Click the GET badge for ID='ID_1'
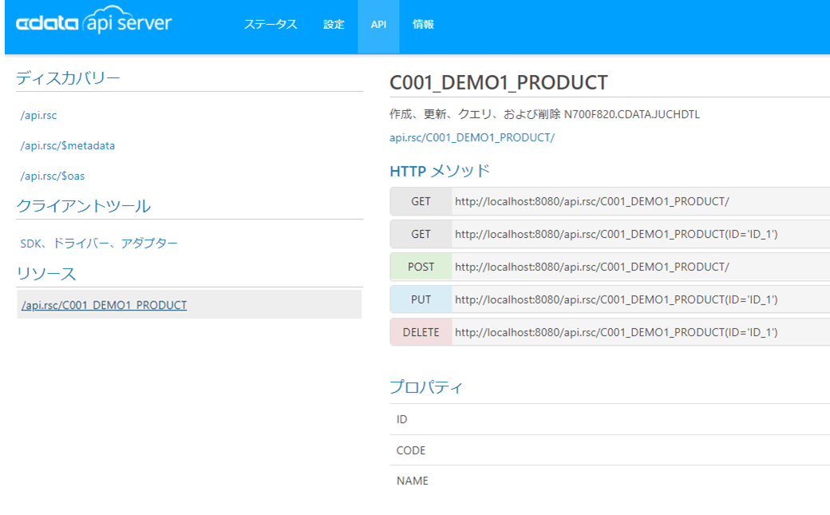The height and width of the screenshot is (515, 830). (x=421, y=234)
